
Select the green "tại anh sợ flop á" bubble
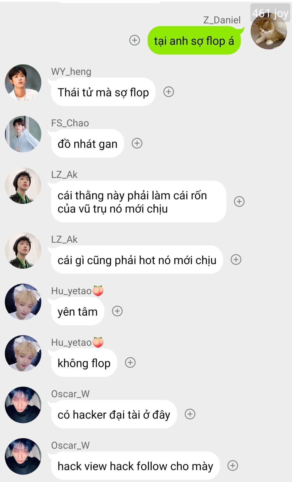coord(194,40)
